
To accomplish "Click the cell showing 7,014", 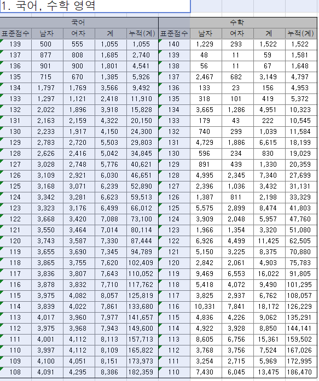I will 111,230.
